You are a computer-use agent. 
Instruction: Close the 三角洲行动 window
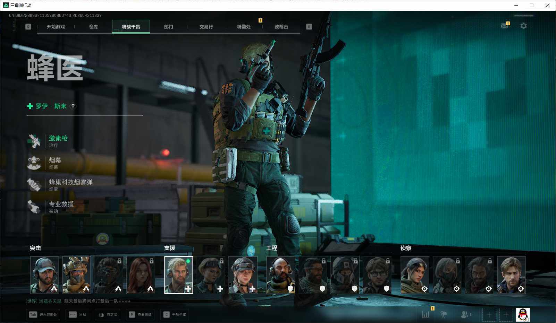coord(548,5)
